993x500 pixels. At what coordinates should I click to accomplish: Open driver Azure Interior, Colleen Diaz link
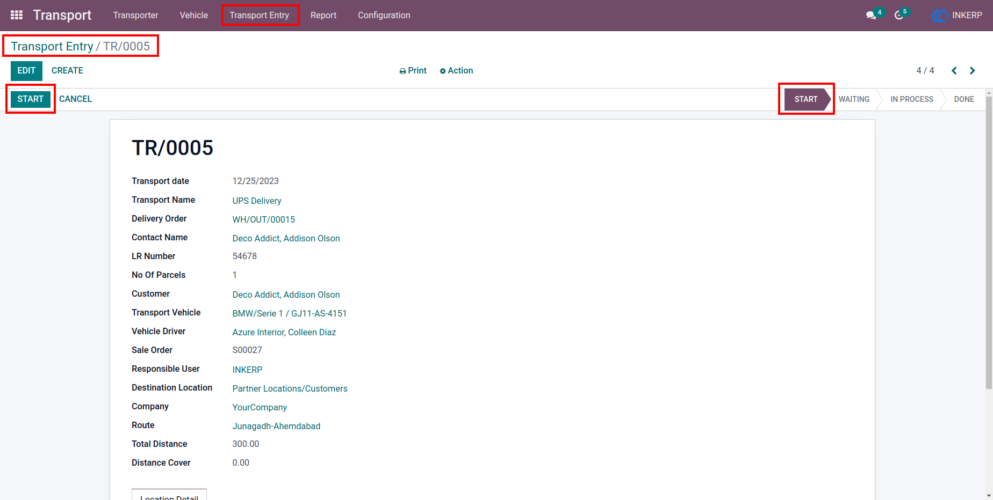[x=284, y=332]
